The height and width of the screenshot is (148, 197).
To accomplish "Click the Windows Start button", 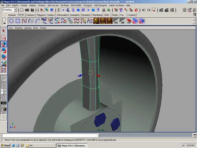I will coord(6,145).
